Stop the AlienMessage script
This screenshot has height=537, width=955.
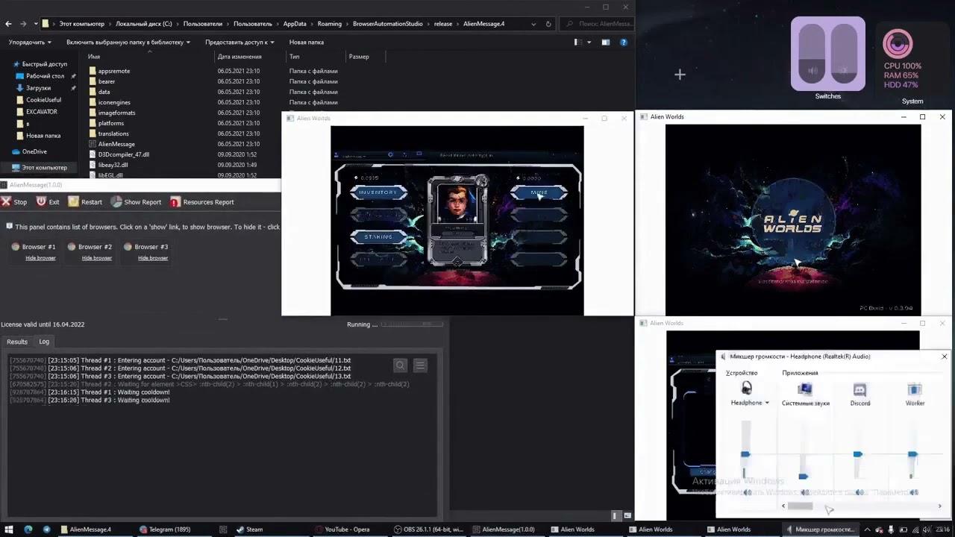tap(13, 202)
